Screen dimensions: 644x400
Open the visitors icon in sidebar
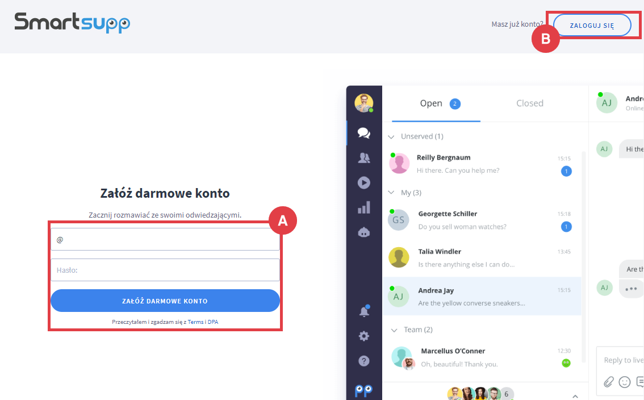point(364,158)
